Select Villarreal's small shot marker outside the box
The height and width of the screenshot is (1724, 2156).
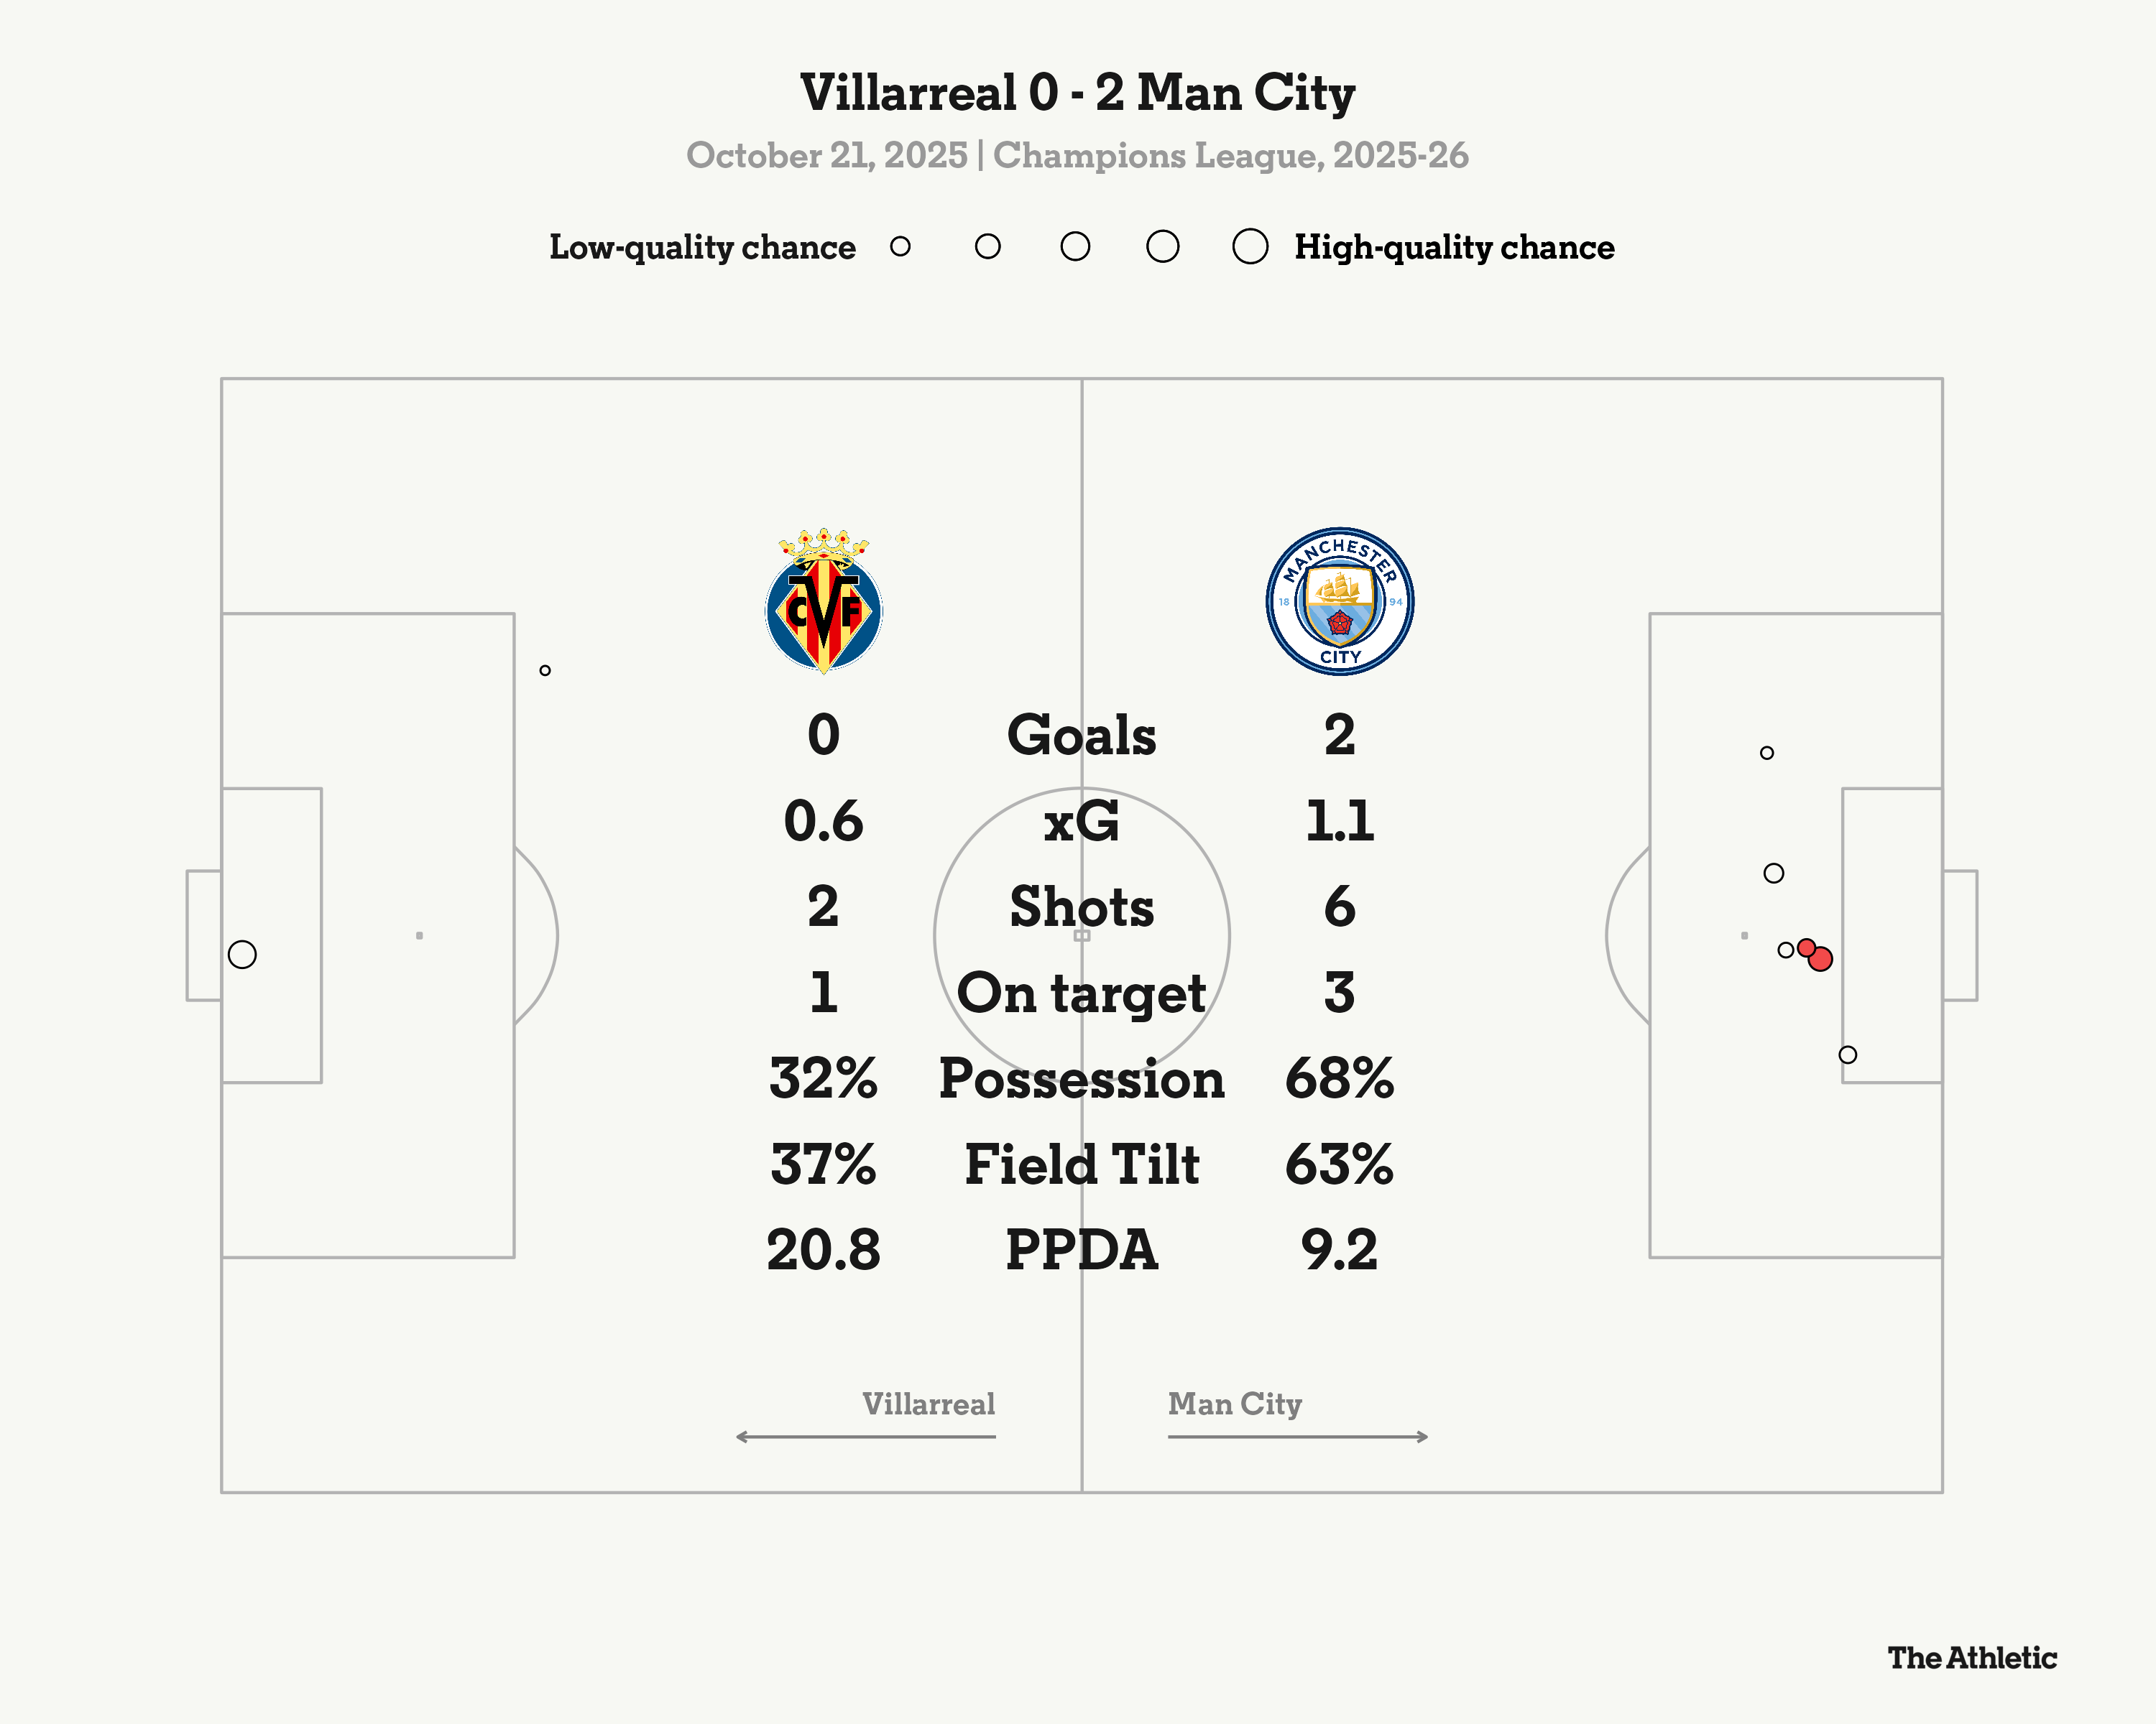click(545, 671)
